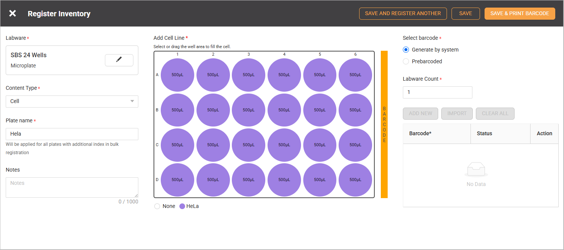Viewport: 564px width, 250px height.
Task: Choose Generate by system barcode option
Action: pyautogui.click(x=406, y=50)
